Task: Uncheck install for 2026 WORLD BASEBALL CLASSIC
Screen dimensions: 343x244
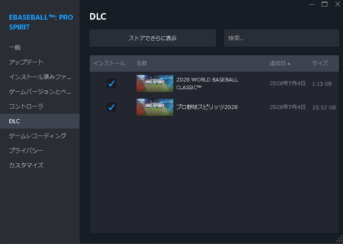Action: pos(111,84)
